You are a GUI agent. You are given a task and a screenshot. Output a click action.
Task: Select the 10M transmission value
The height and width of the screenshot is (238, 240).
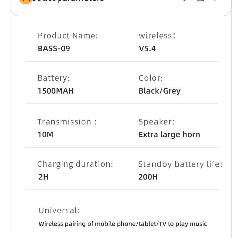click(x=46, y=134)
